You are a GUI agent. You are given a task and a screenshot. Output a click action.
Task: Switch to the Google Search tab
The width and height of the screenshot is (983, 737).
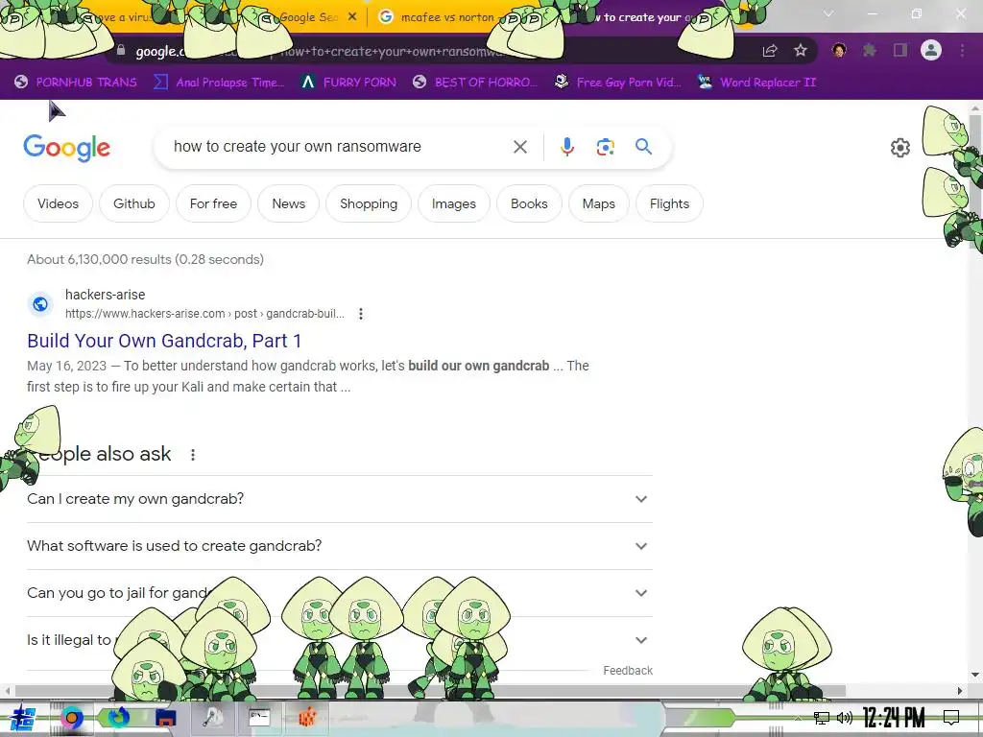(x=308, y=17)
